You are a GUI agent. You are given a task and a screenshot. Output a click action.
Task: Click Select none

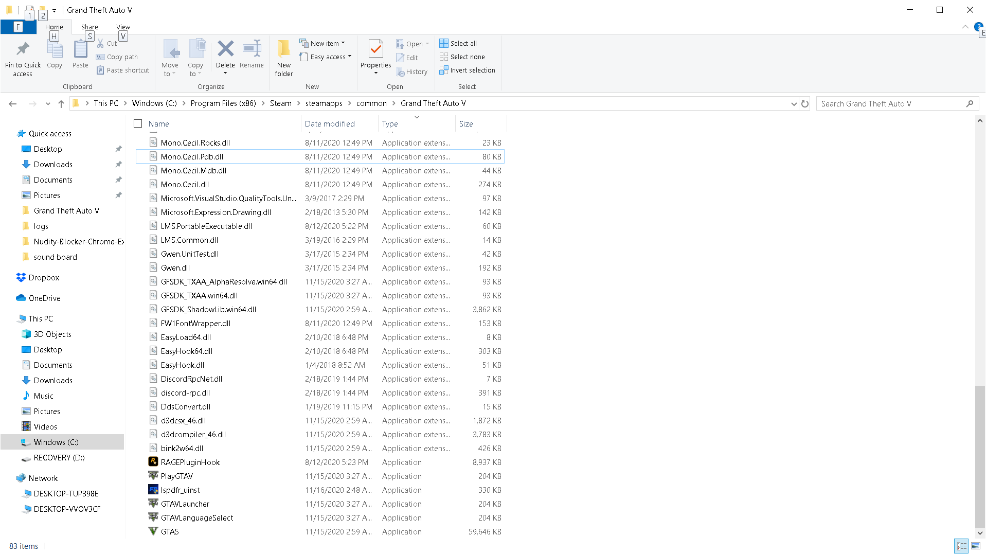click(x=462, y=57)
